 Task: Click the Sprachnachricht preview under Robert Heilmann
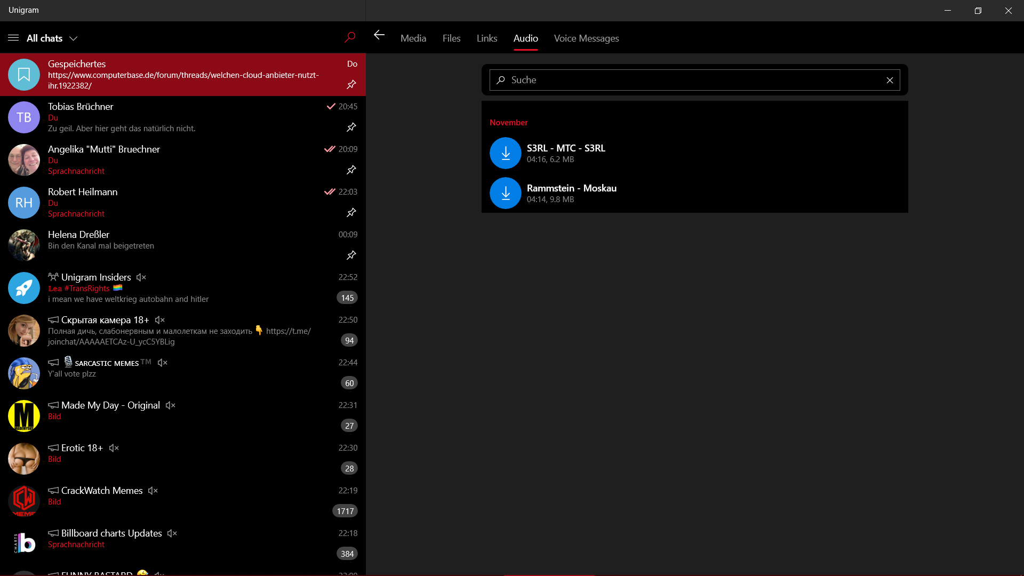[76, 214]
